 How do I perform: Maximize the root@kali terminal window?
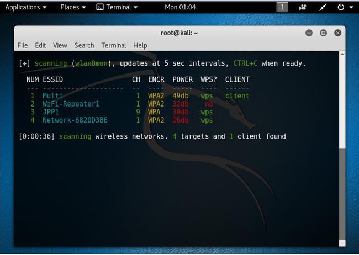coord(323,33)
